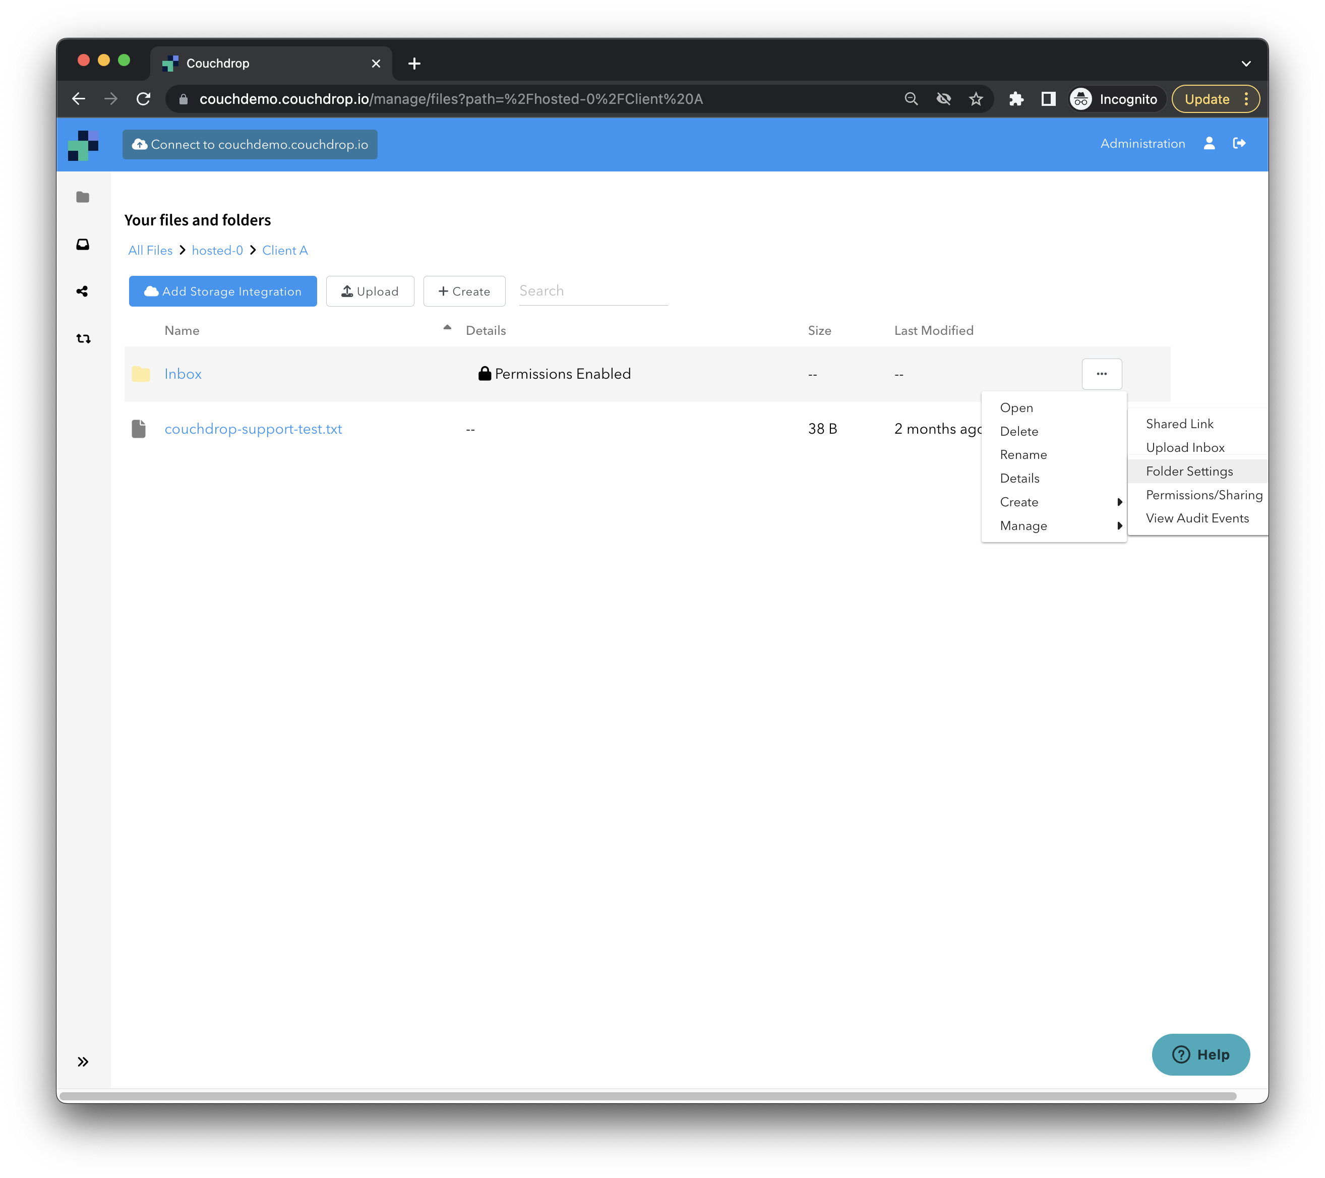Click the Size column header
Viewport: 1325px width, 1178px height.
(x=819, y=331)
